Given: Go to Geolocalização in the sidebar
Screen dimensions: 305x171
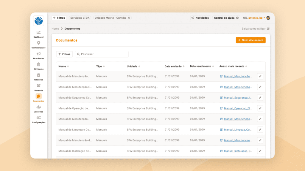Looking at the screenshot, I should [x=38, y=43].
